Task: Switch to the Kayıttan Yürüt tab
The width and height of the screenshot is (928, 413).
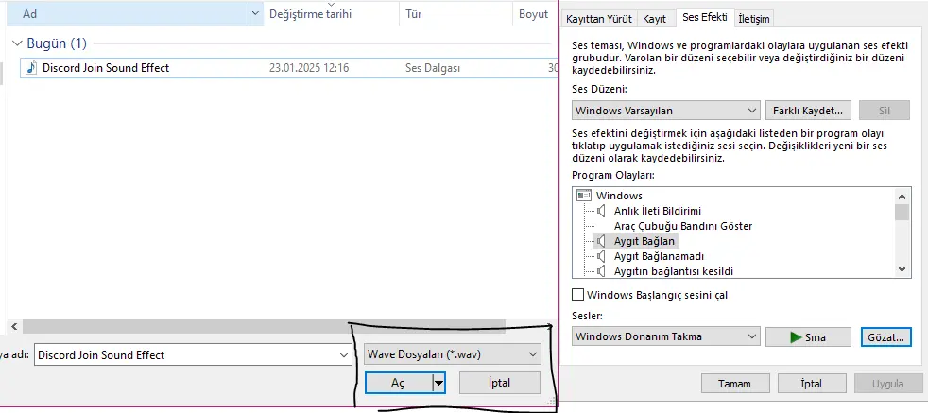Action: (x=599, y=19)
